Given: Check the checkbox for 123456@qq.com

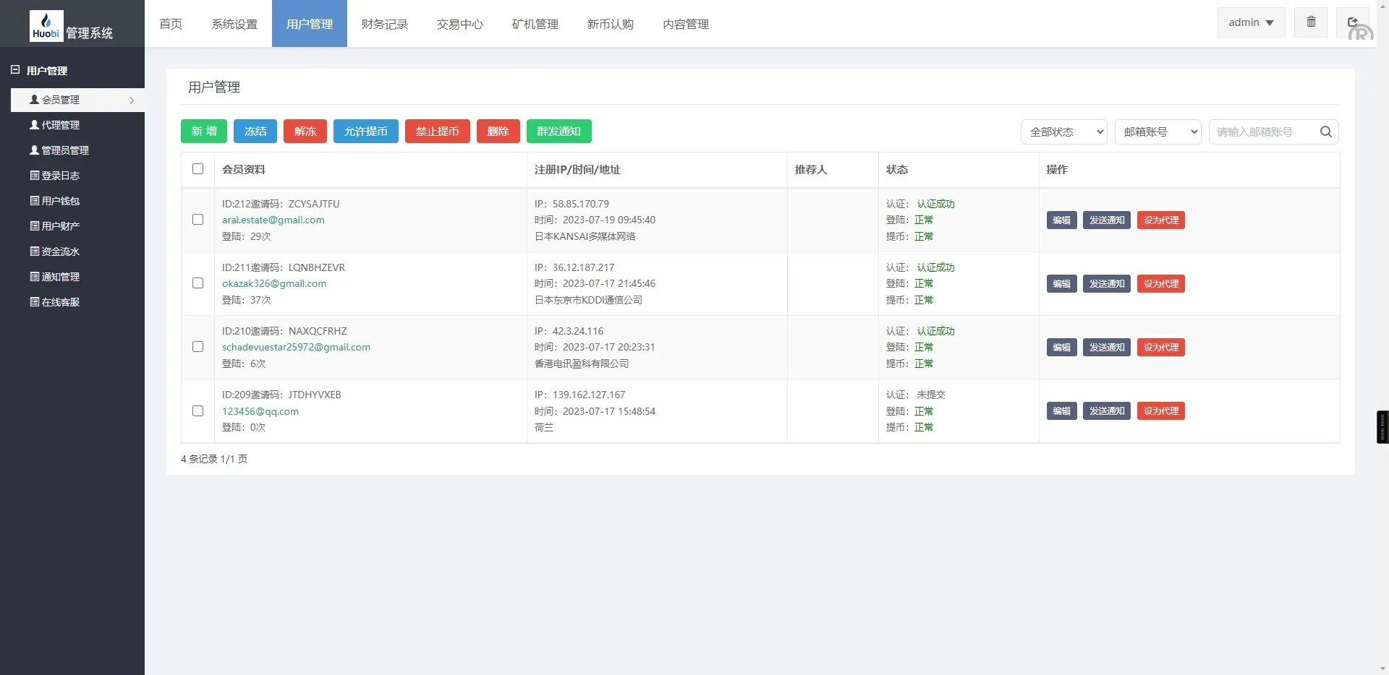Looking at the screenshot, I should [x=197, y=410].
